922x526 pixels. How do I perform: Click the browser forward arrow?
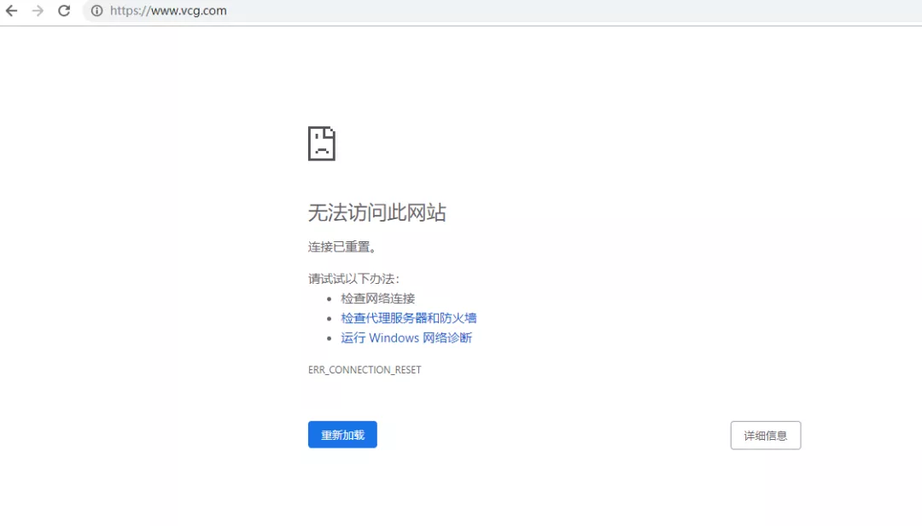click(x=38, y=11)
